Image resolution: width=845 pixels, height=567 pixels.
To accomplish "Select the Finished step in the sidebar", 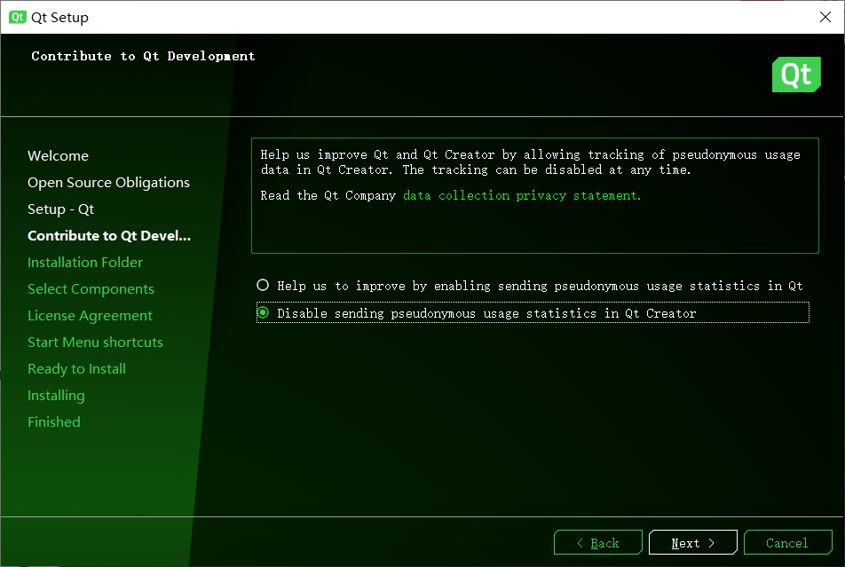I will (x=54, y=422).
